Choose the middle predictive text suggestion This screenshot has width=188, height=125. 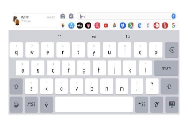tap(94, 36)
